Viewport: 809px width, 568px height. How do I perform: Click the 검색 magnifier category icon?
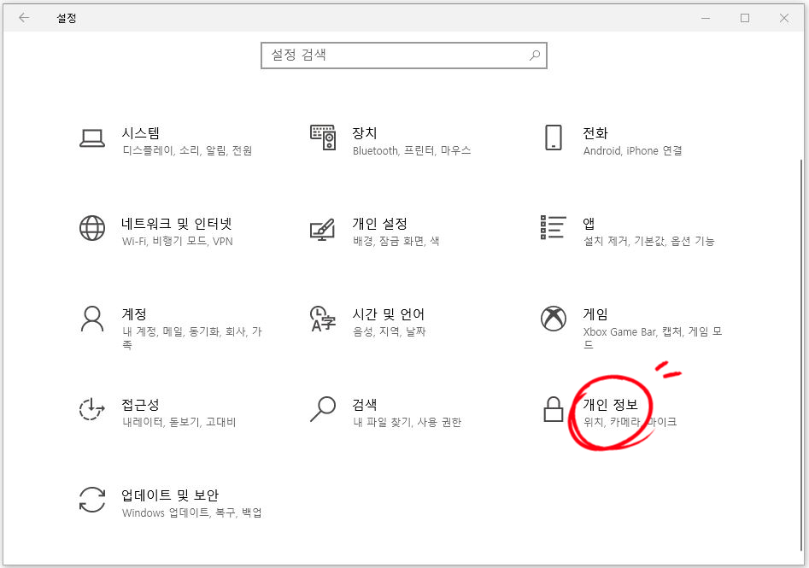click(323, 409)
